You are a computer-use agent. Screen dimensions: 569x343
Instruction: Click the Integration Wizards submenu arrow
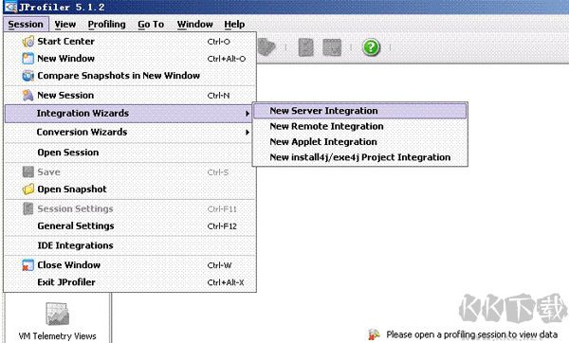pos(248,114)
